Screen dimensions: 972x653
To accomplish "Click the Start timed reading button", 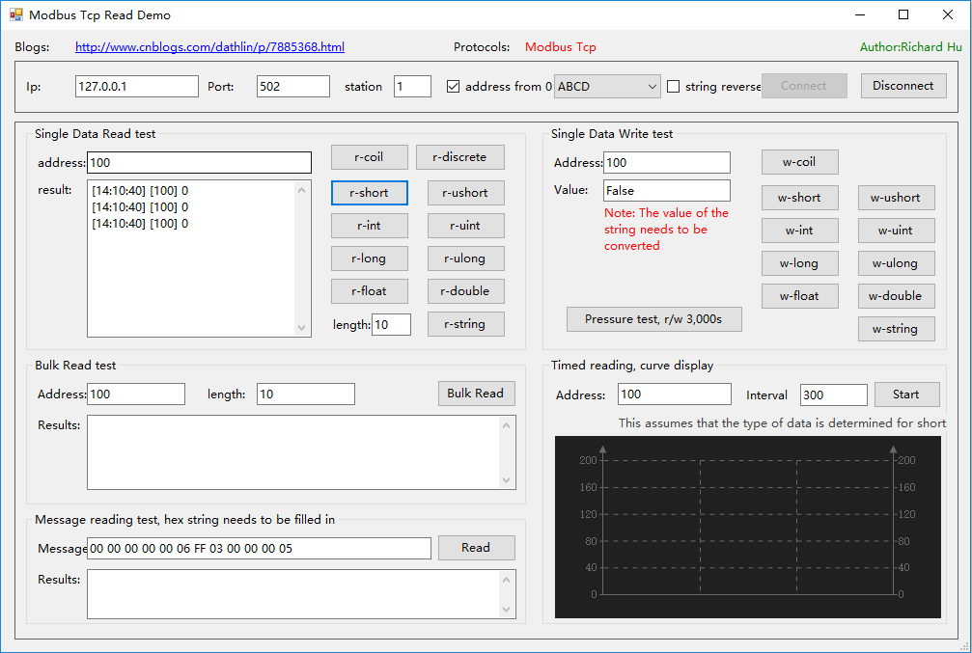I will [x=907, y=395].
